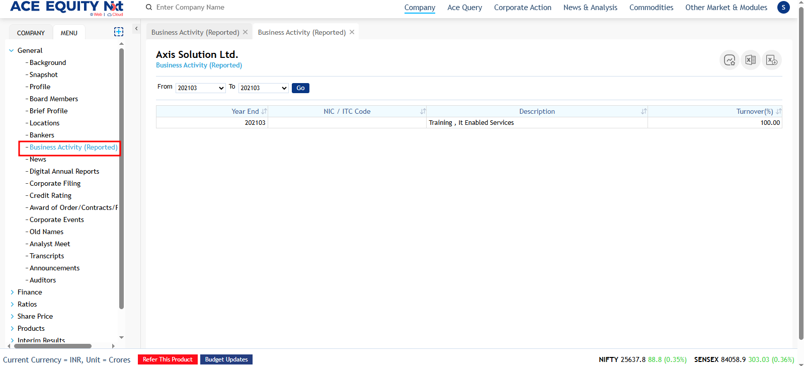Click the Budget Updates button
Screen dimensions: 804x366
coord(226,359)
